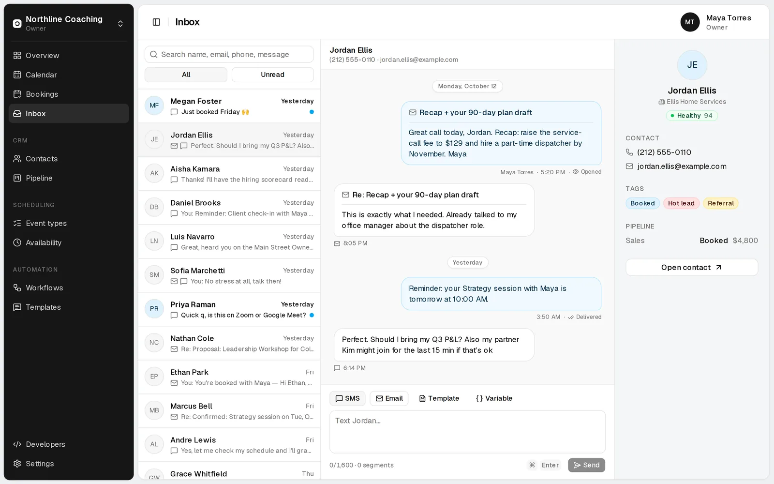The width and height of the screenshot is (774, 484).
Task: Show All conversations filter
Action: click(186, 75)
